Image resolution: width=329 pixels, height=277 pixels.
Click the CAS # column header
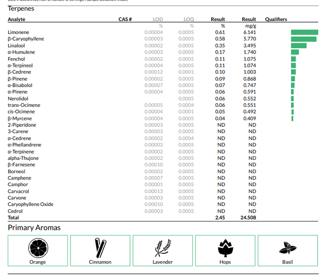[125, 20]
